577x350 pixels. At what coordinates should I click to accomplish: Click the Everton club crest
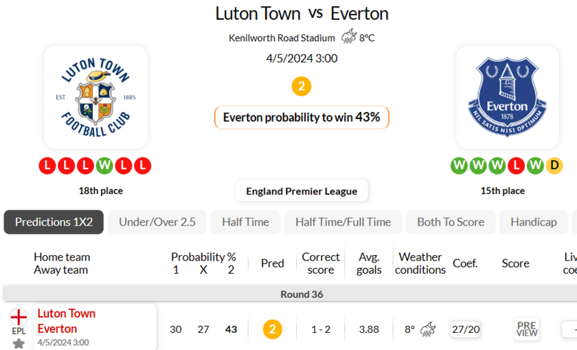pyautogui.click(x=508, y=97)
